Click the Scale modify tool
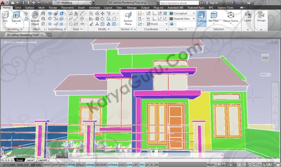Viewport: 281px width, 167px height. coord(102,24)
